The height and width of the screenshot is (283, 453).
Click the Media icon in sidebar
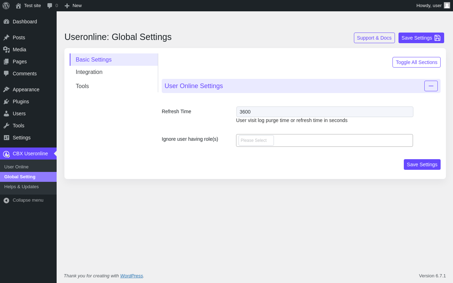pyautogui.click(x=6, y=50)
